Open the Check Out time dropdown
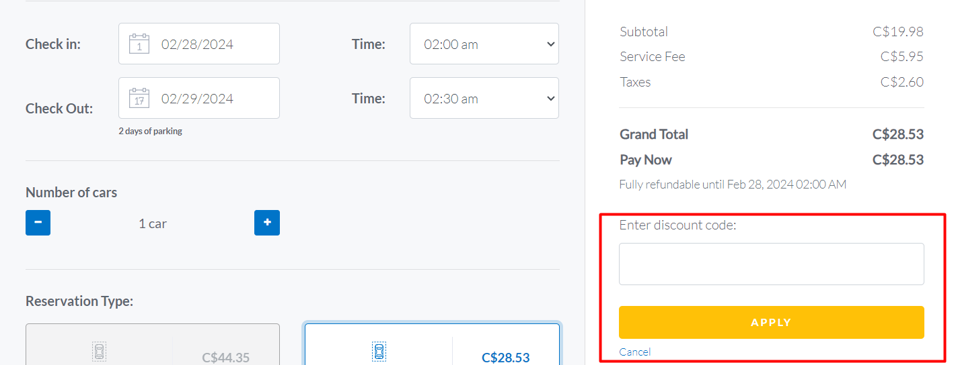The width and height of the screenshot is (958, 365). tap(484, 99)
